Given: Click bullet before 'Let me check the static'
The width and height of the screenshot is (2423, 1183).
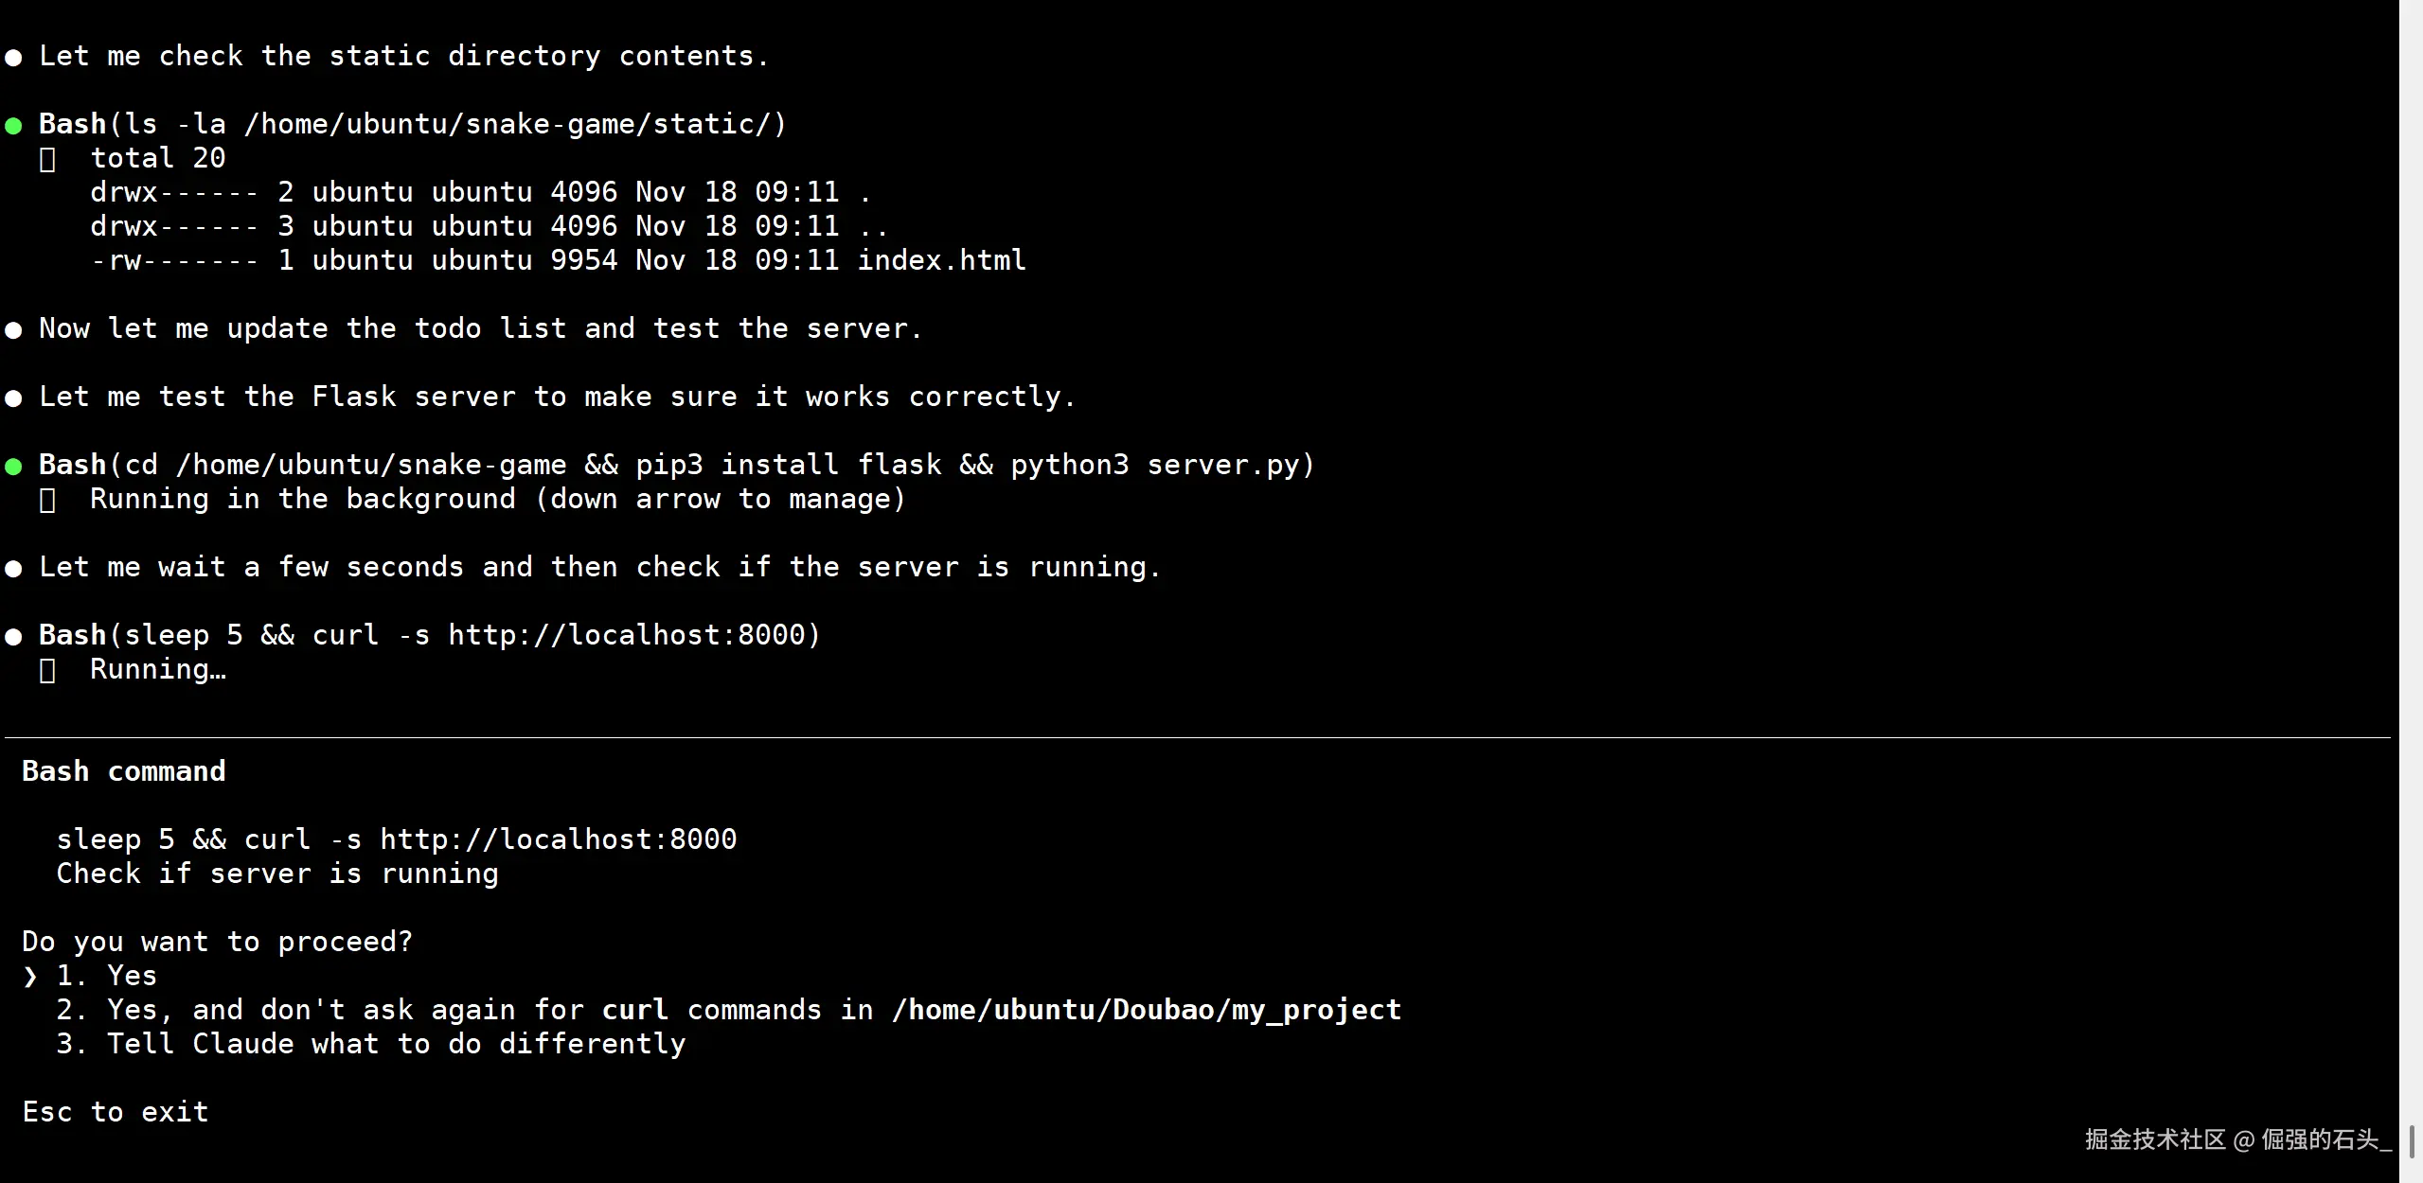Looking at the screenshot, I should (x=13, y=58).
